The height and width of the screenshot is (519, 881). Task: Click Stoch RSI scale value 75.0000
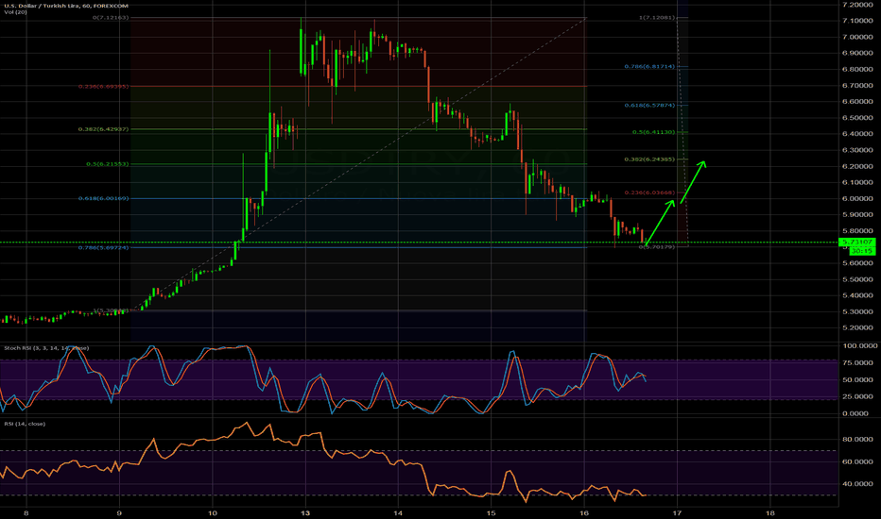(x=859, y=363)
